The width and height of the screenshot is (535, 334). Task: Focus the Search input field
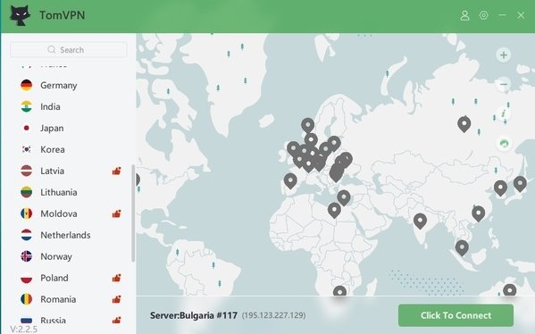pos(69,50)
